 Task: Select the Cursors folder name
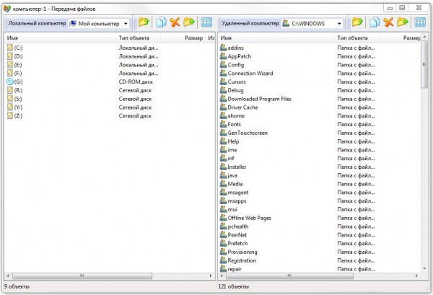click(x=237, y=82)
